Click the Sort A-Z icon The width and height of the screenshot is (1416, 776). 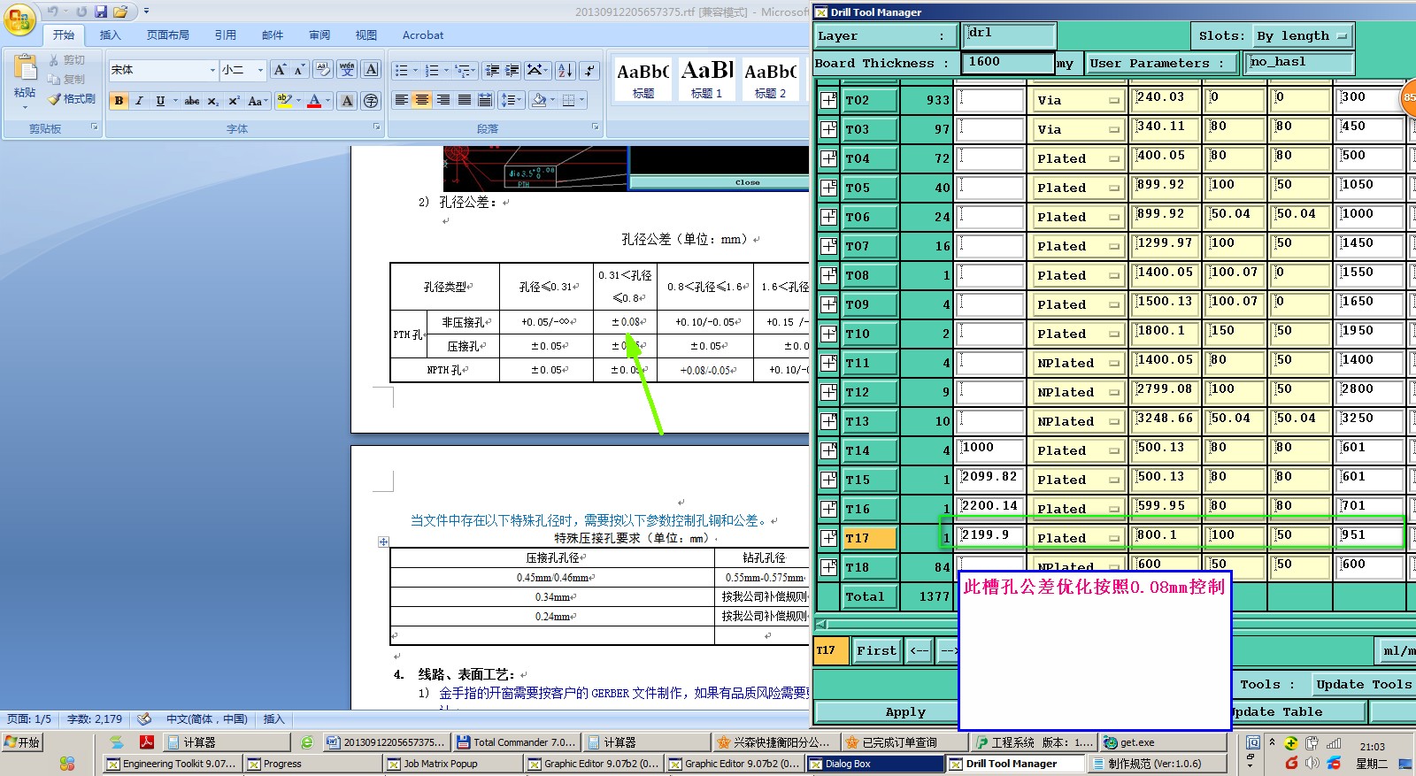point(566,70)
